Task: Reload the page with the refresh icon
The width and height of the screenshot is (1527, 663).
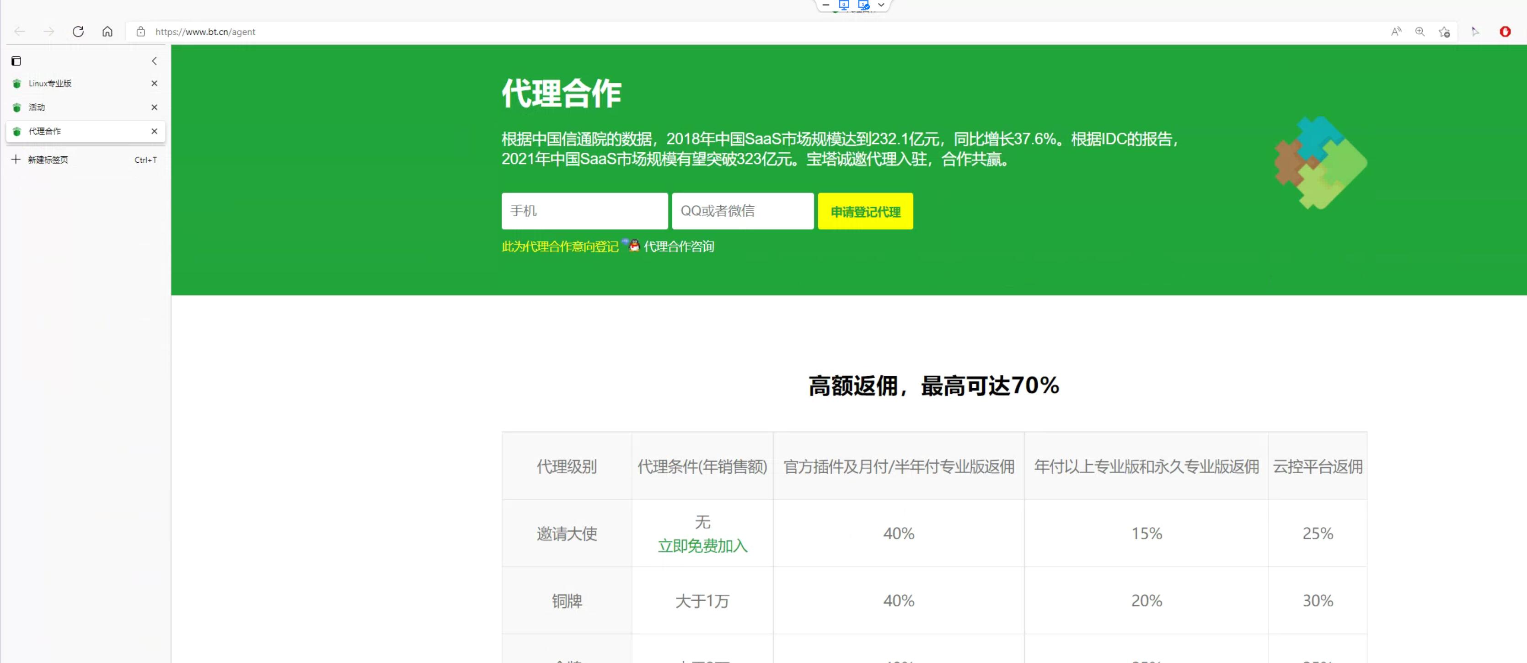Action: 78,32
